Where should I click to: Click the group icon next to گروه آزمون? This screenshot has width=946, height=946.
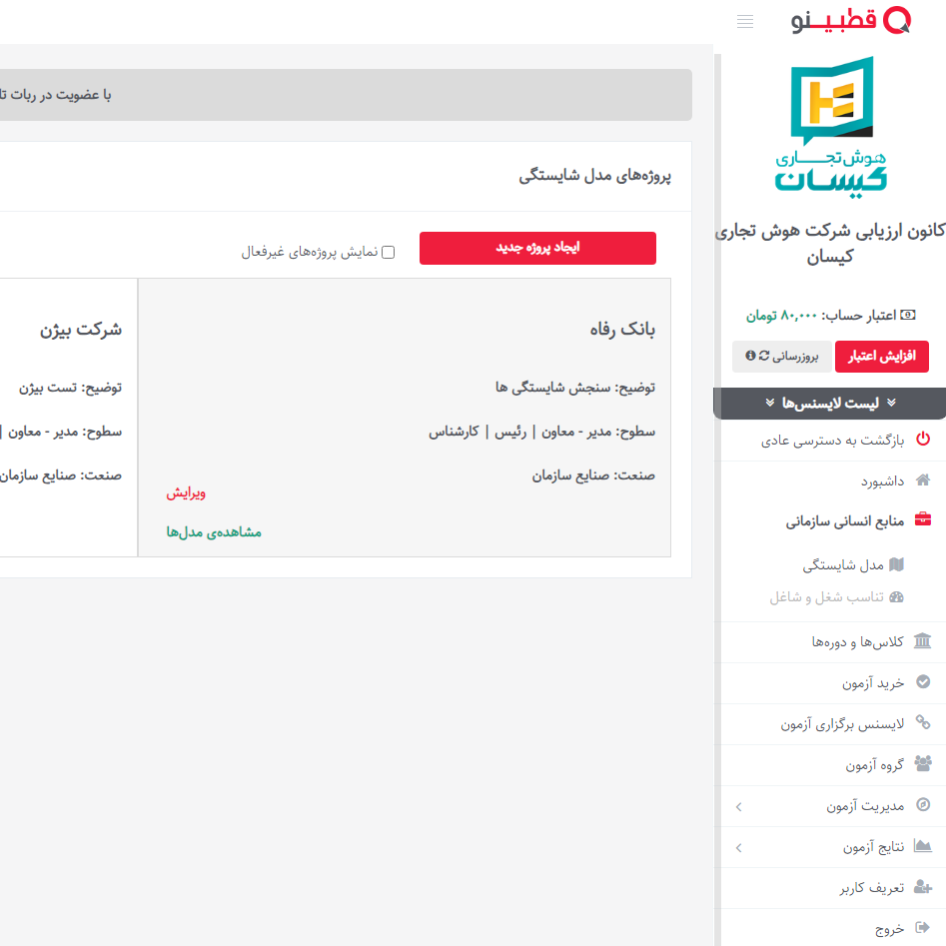pos(922,764)
